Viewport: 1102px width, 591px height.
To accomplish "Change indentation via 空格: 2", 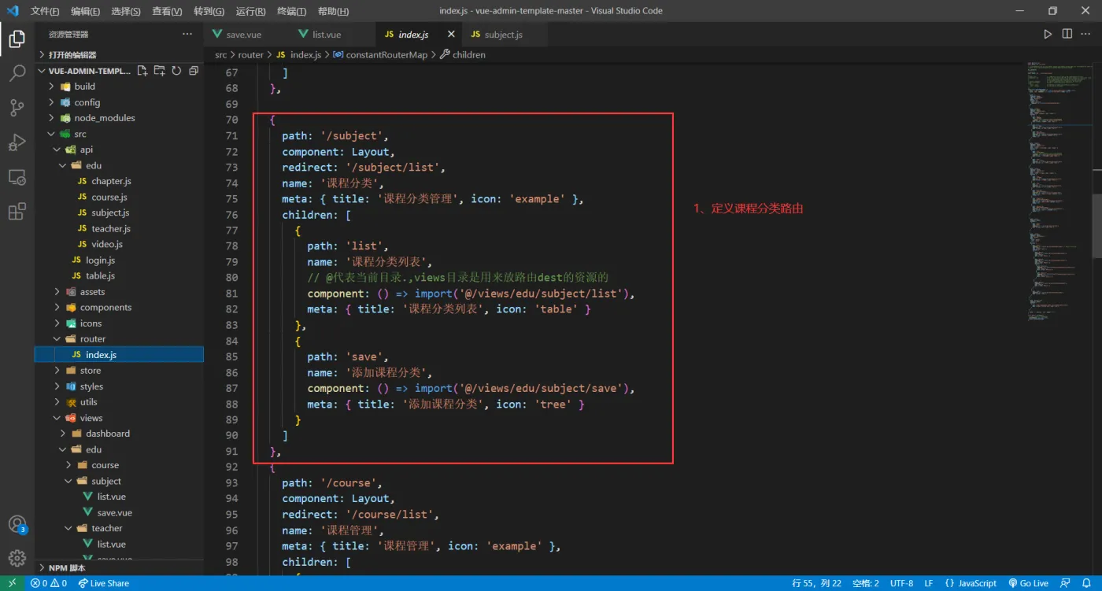I will 865,583.
